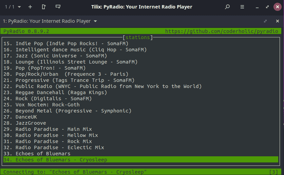The height and width of the screenshot is (175, 284).
Task: Click the Connecting to status message
Action: tap(75, 172)
